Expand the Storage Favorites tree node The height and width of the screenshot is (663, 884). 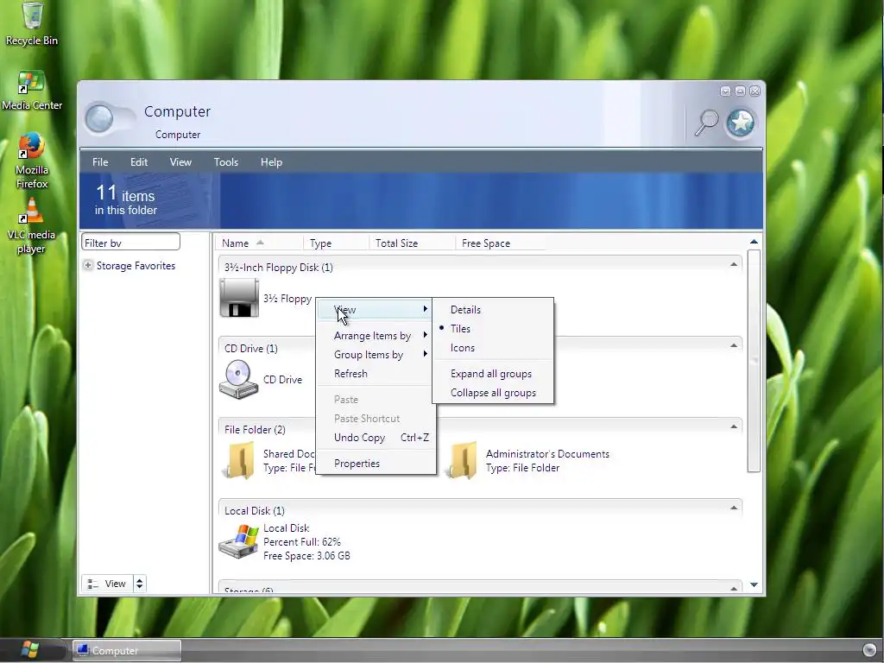[x=88, y=265]
